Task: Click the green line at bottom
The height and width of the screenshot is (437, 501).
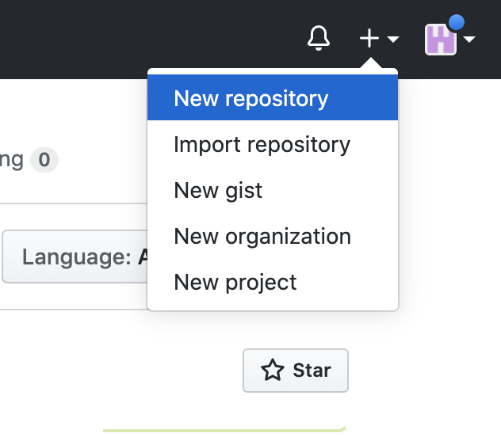Action: tap(224, 430)
